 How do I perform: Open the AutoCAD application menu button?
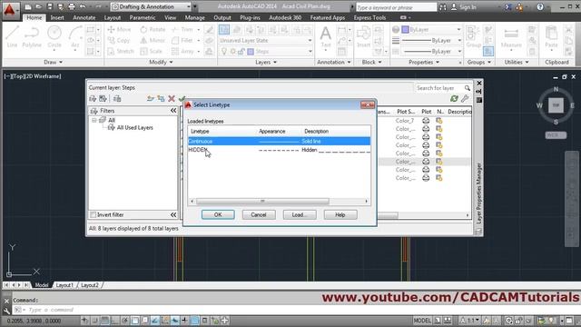pos(10,10)
